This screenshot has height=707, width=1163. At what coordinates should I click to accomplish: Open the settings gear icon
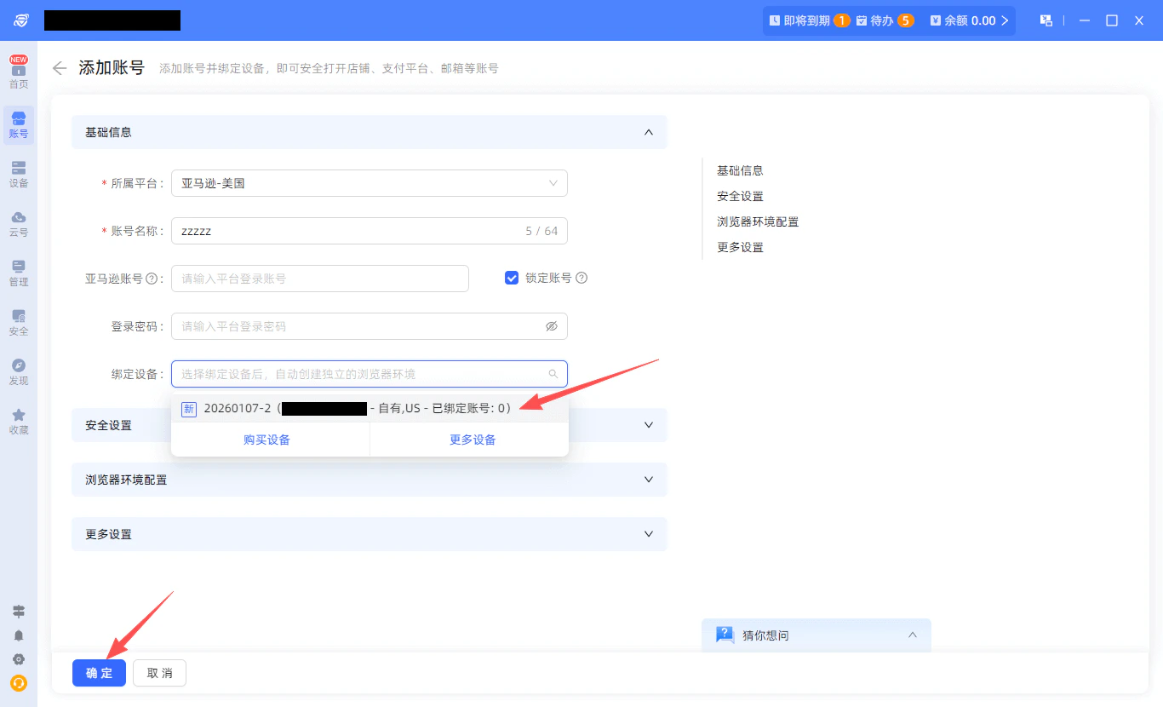tap(19, 659)
